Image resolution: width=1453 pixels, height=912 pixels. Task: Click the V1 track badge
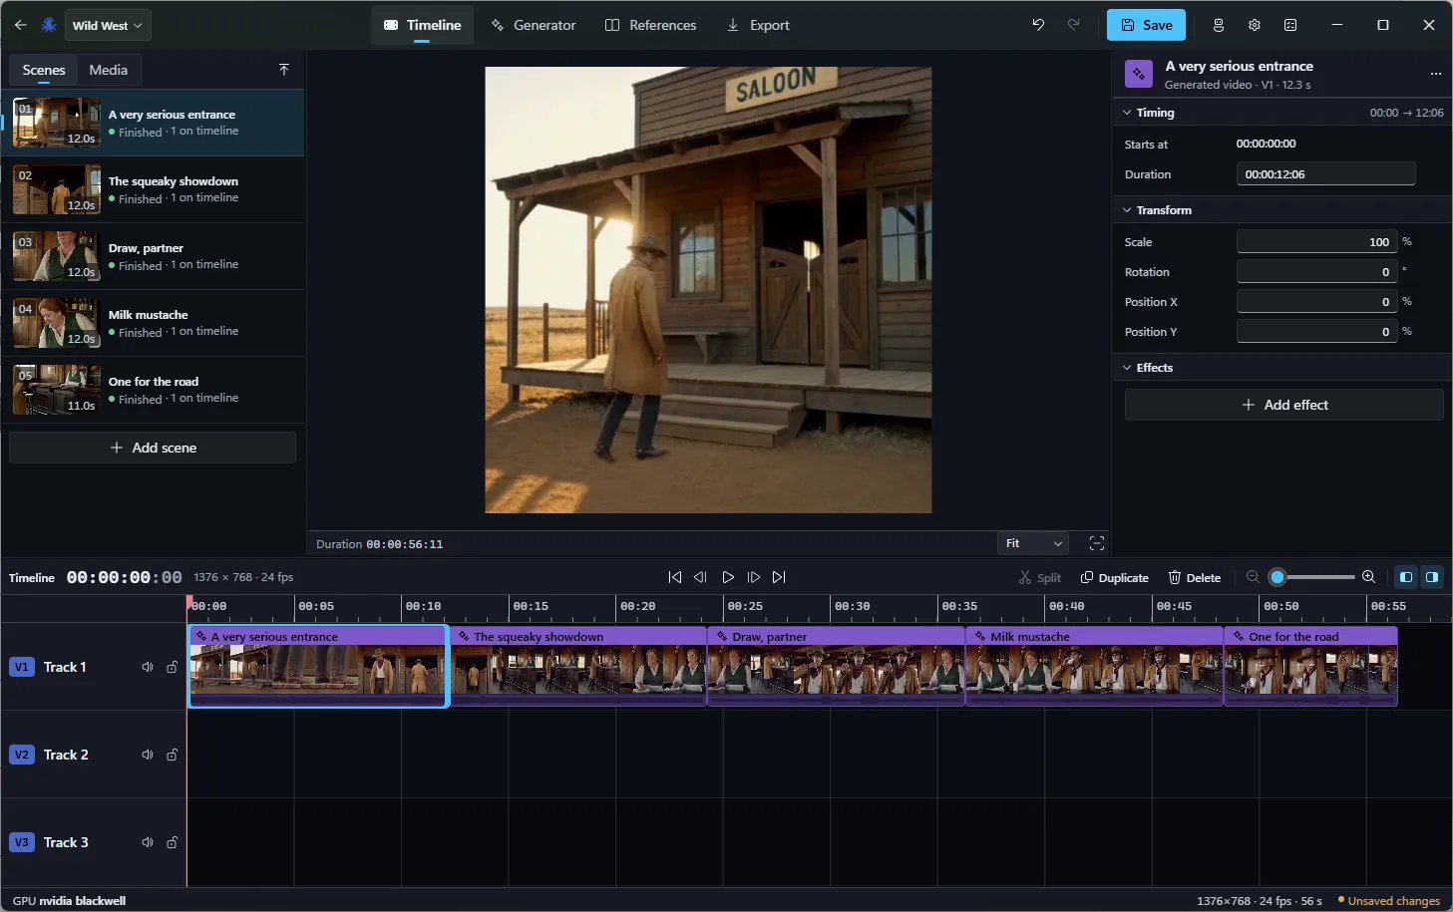[x=21, y=667]
